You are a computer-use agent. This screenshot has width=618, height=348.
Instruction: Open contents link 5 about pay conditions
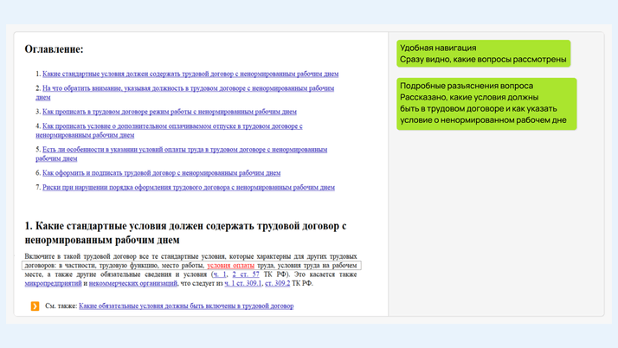pyautogui.click(x=181, y=154)
